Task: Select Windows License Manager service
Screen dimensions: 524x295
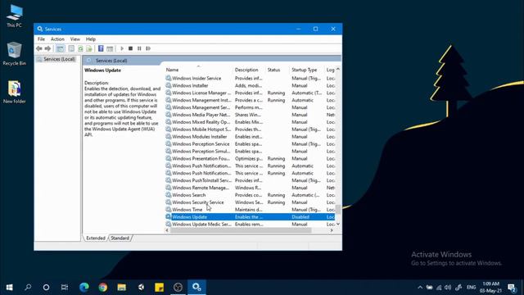Action: point(250,93)
